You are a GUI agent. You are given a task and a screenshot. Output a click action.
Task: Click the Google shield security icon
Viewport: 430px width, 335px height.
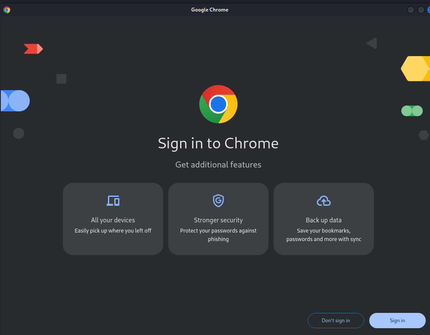(218, 201)
